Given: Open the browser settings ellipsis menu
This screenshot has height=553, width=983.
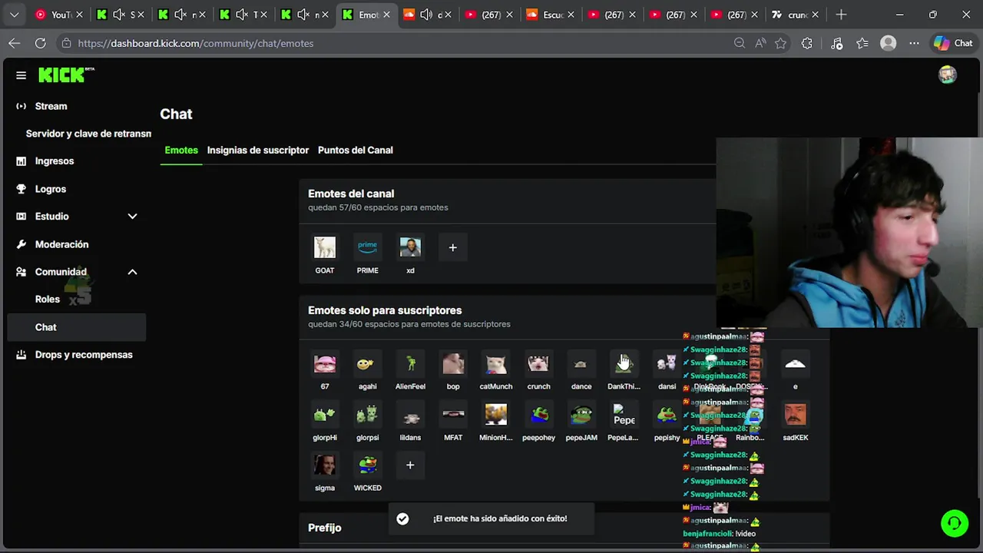Looking at the screenshot, I should click(914, 43).
